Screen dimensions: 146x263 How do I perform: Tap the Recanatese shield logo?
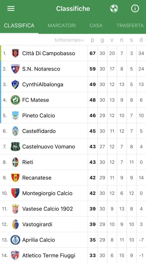pyautogui.click(x=15, y=178)
